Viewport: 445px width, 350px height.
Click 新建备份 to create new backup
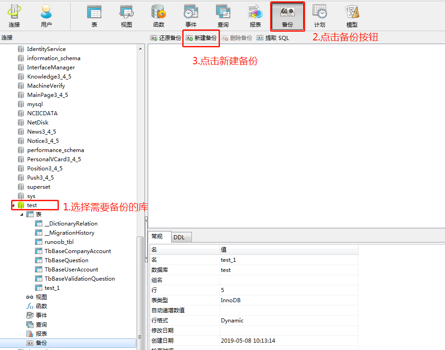click(x=201, y=38)
